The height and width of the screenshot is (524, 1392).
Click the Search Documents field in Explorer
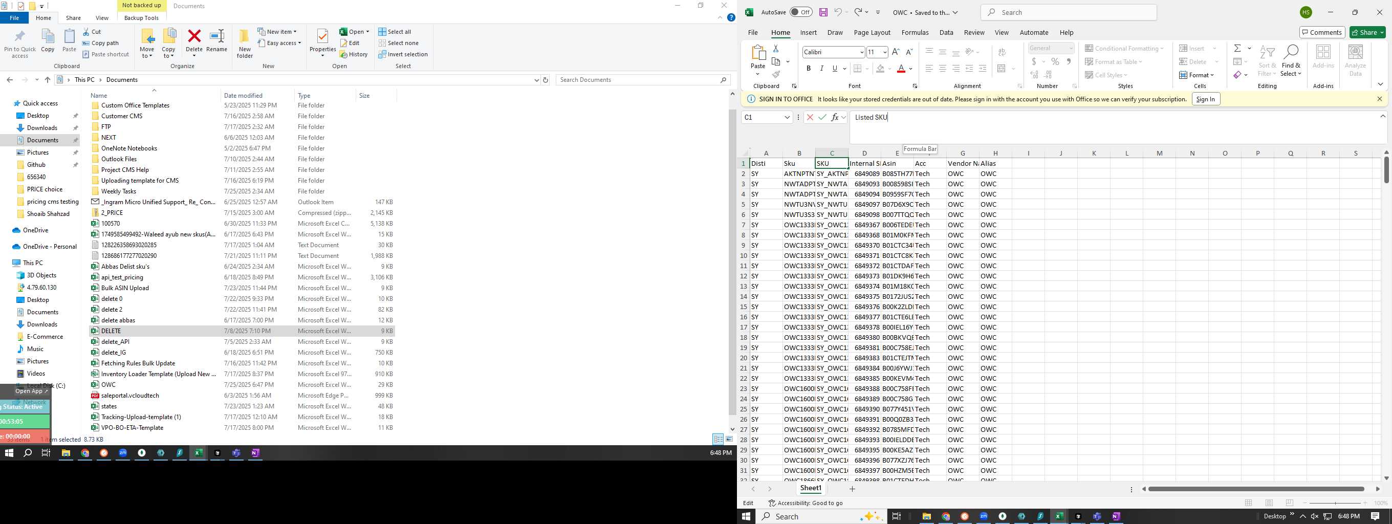643,80
